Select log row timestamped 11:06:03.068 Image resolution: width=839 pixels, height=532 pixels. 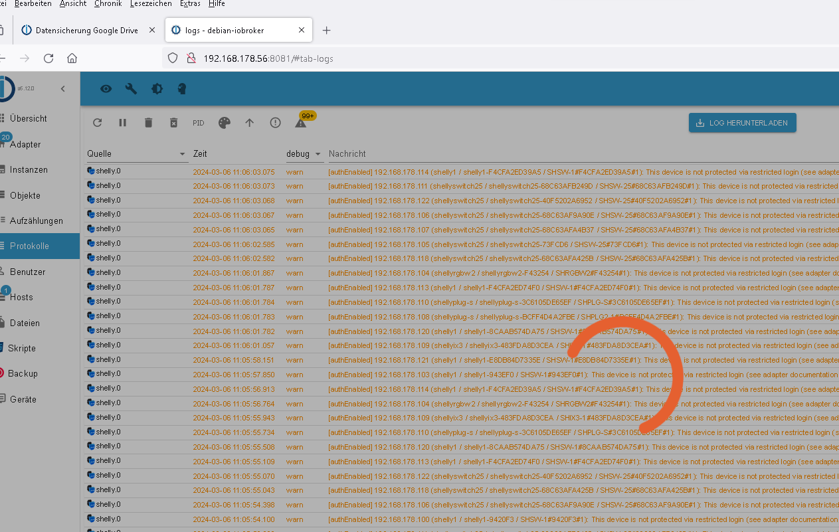462,201
